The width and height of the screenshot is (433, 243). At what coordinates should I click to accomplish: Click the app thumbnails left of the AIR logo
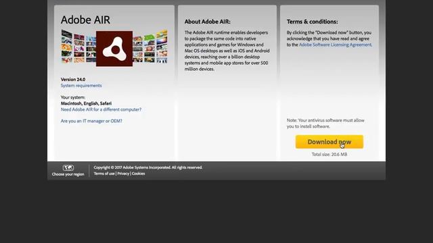[x=78, y=47]
